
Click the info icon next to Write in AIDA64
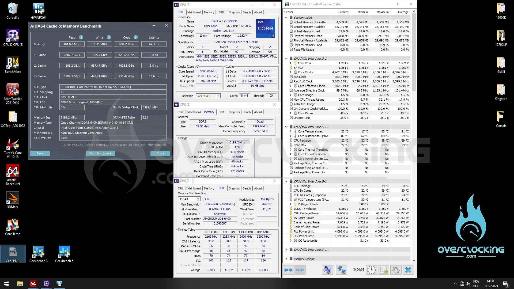pyautogui.click(x=109, y=37)
